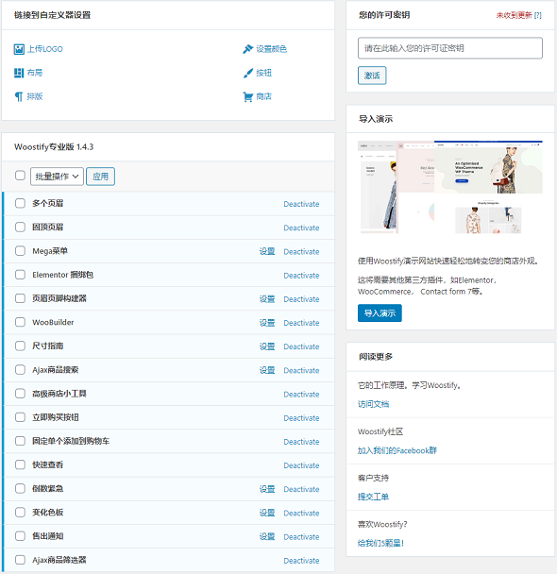Deactivate the Elementor 捆绑包 module
The height and width of the screenshot is (574, 557).
(x=301, y=276)
